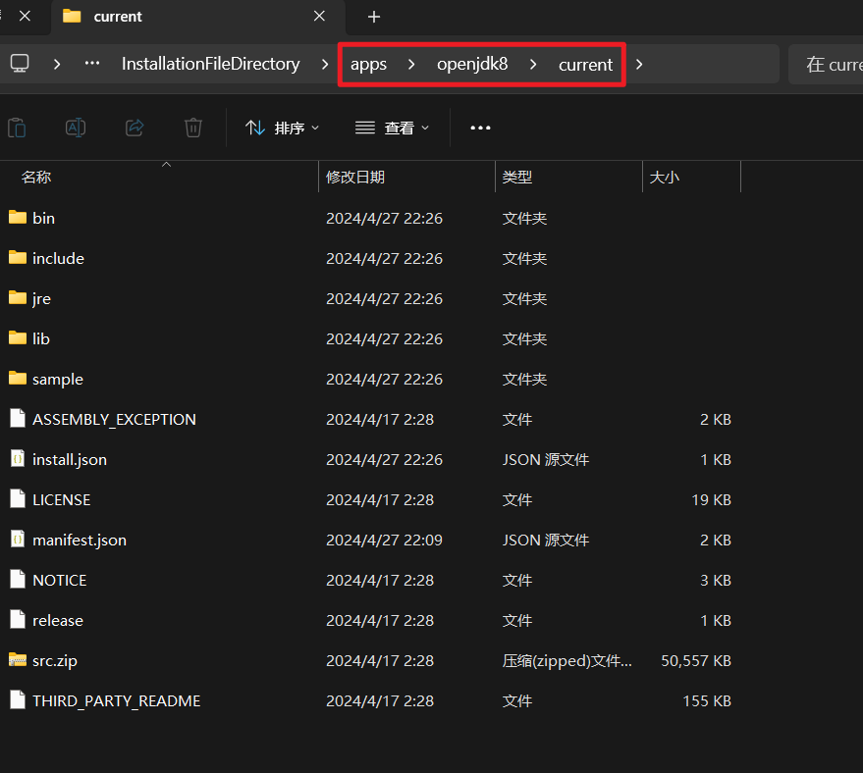Click the file name 'bin'
The image size is (863, 773).
pos(43,219)
